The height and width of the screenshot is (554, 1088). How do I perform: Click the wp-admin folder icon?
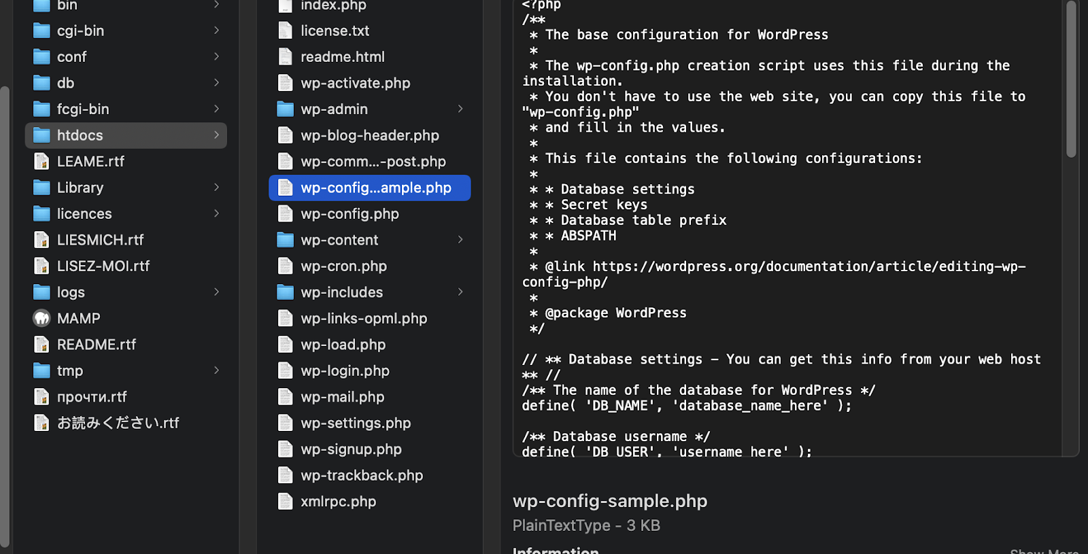[x=286, y=109]
